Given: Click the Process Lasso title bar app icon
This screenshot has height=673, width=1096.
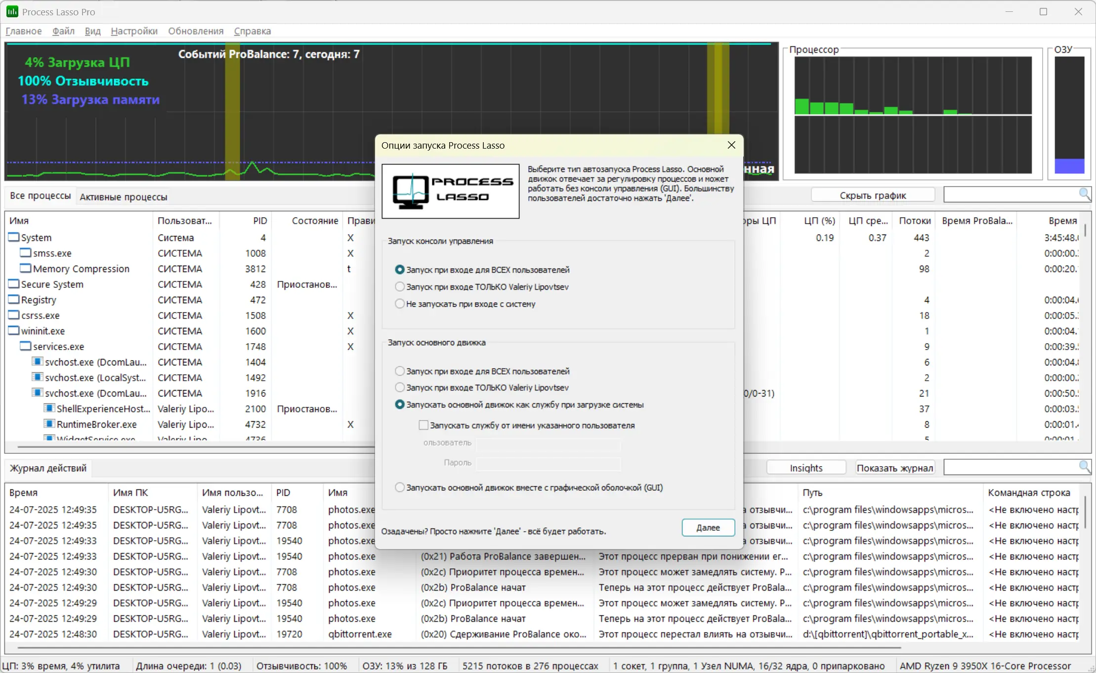Looking at the screenshot, I should click(12, 11).
